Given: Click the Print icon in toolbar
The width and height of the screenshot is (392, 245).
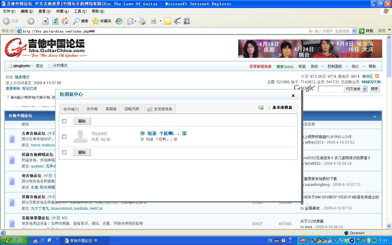Looking at the screenshot, I should (142, 21).
